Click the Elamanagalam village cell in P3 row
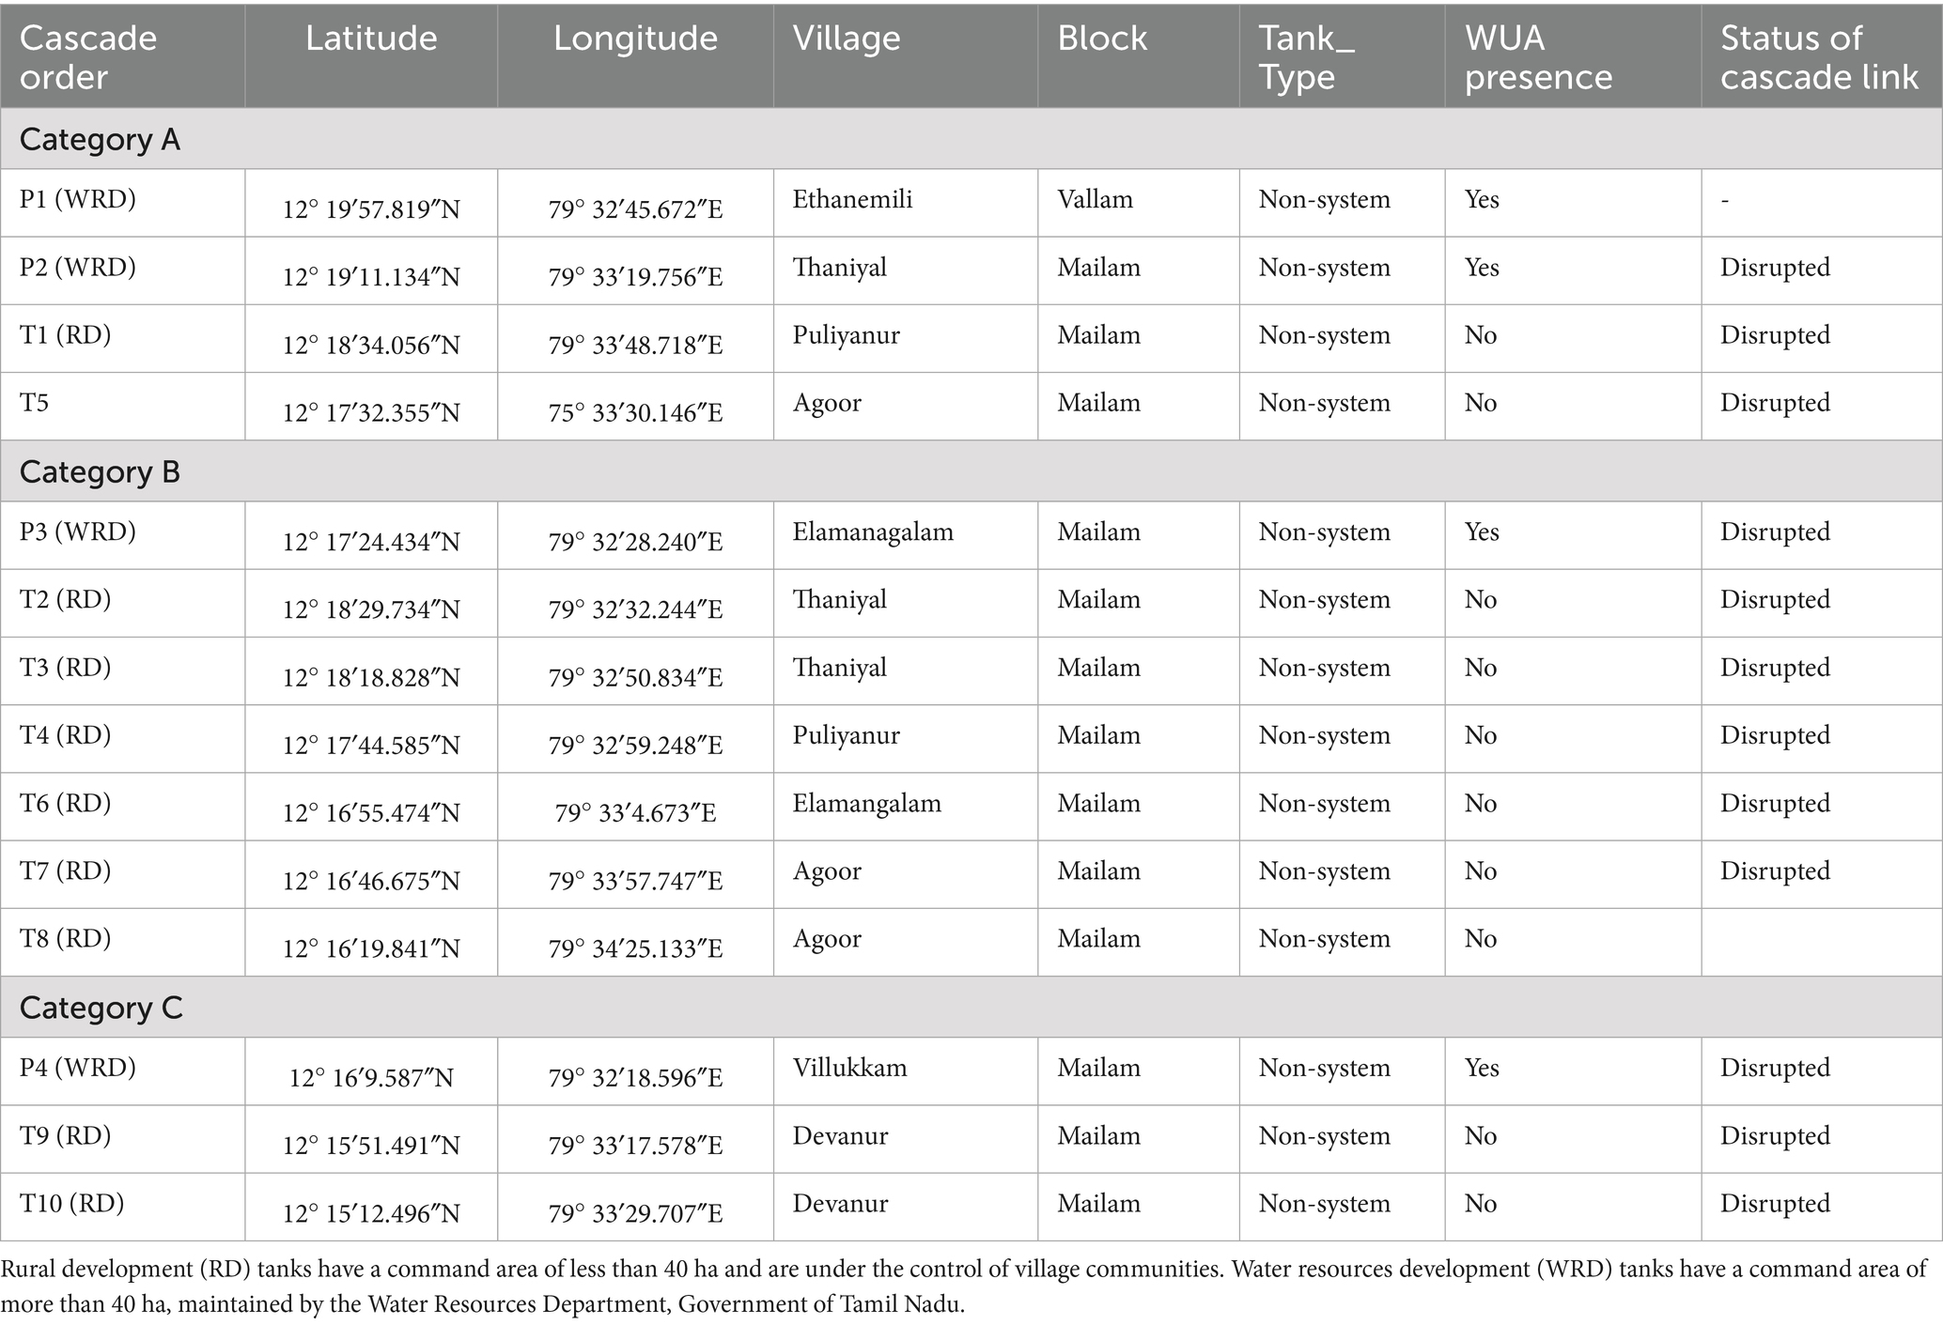This screenshot has width=1943, height=1325. 872,532
